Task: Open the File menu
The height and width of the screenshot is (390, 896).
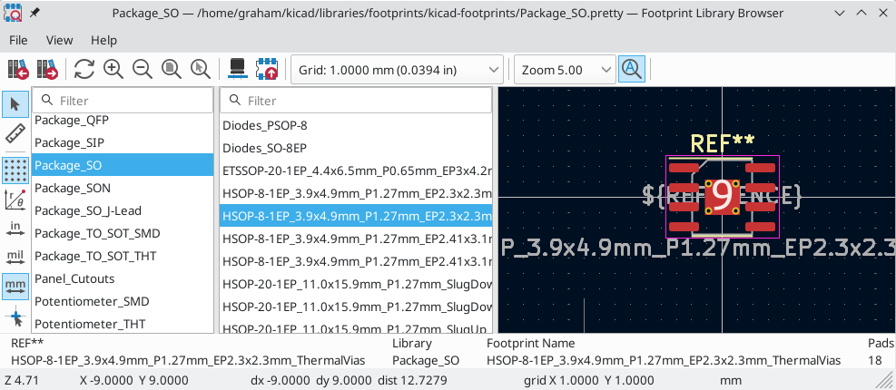Action: click(x=18, y=40)
